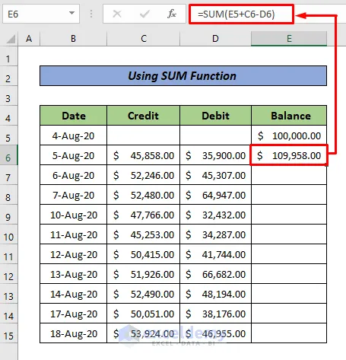Expand the Name Box dropdown arrow
Image resolution: width=346 pixels, height=360 pixels.
click(72, 13)
